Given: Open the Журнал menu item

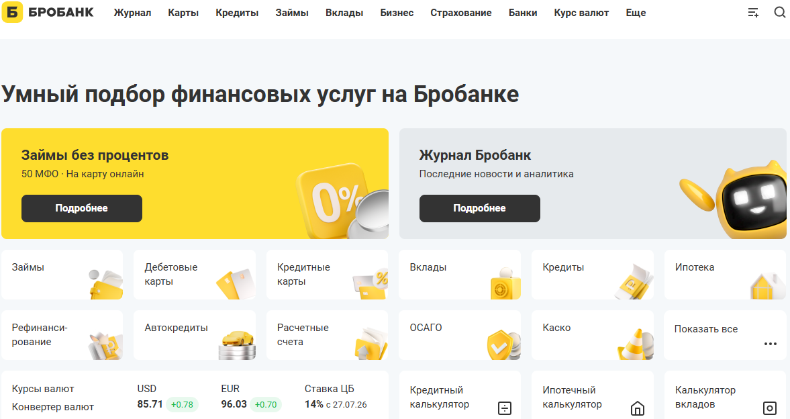Looking at the screenshot, I should pos(132,13).
